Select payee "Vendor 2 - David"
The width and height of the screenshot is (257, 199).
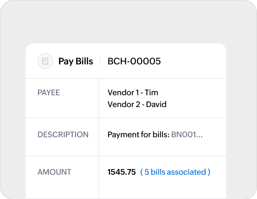[137, 104]
